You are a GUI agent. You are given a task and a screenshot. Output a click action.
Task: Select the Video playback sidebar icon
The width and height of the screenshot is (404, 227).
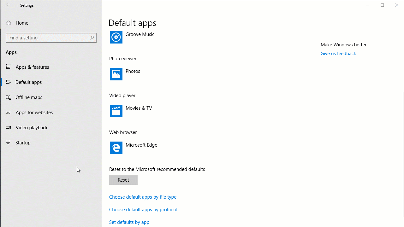point(8,127)
